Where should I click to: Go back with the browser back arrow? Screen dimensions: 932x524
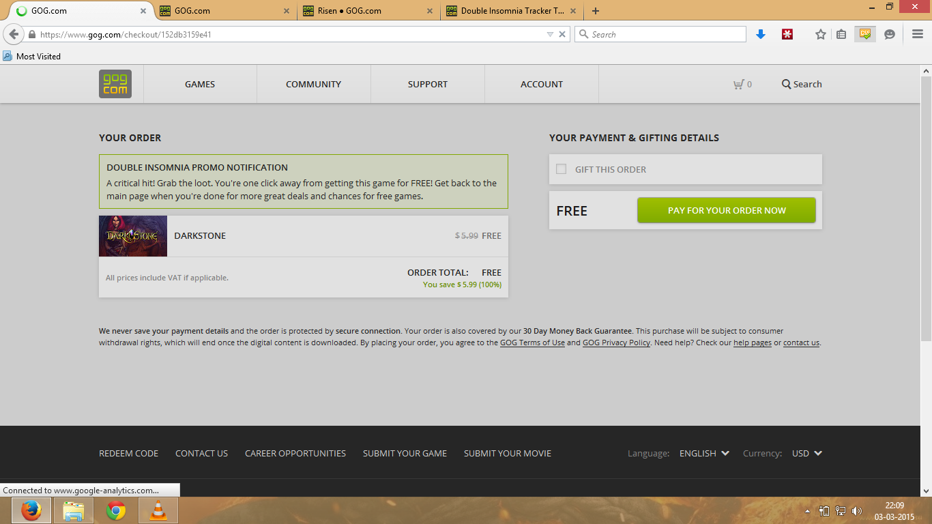tap(14, 34)
